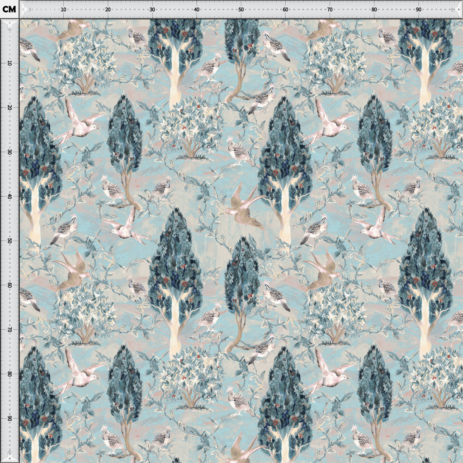Click the 90 mark on top ruler
The height and width of the screenshot is (463, 463).
coord(418,9)
